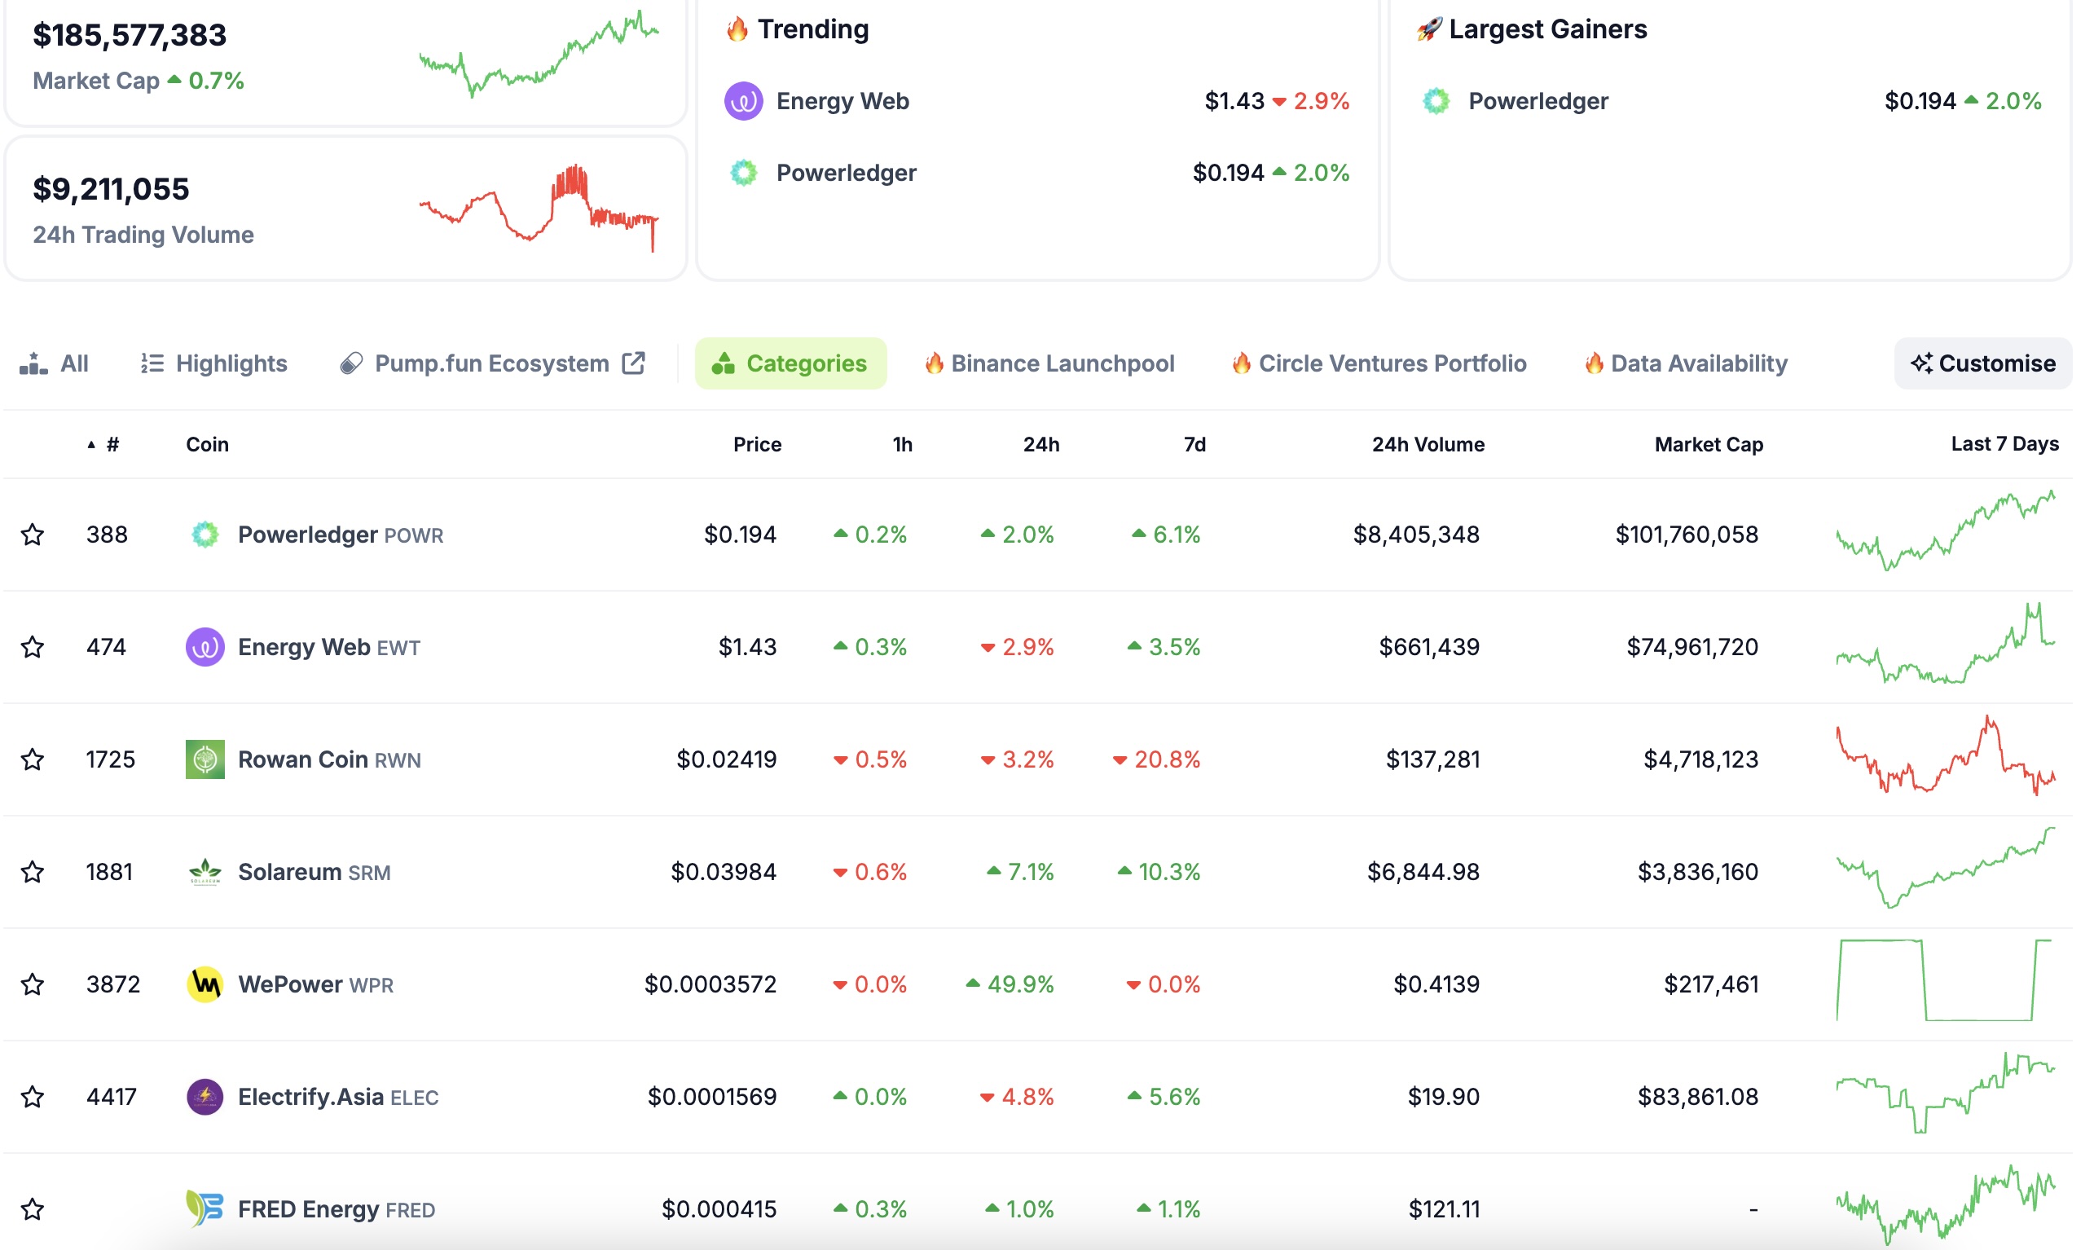Click Rowan Coin's 20.8% 7d change value
Screen dimensions: 2094x1250
pos(1157,759)
